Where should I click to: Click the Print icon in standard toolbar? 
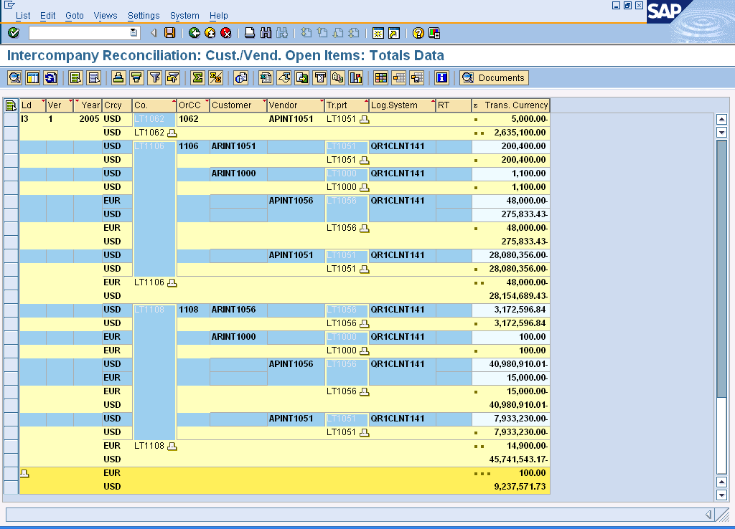tap(250, 33)
